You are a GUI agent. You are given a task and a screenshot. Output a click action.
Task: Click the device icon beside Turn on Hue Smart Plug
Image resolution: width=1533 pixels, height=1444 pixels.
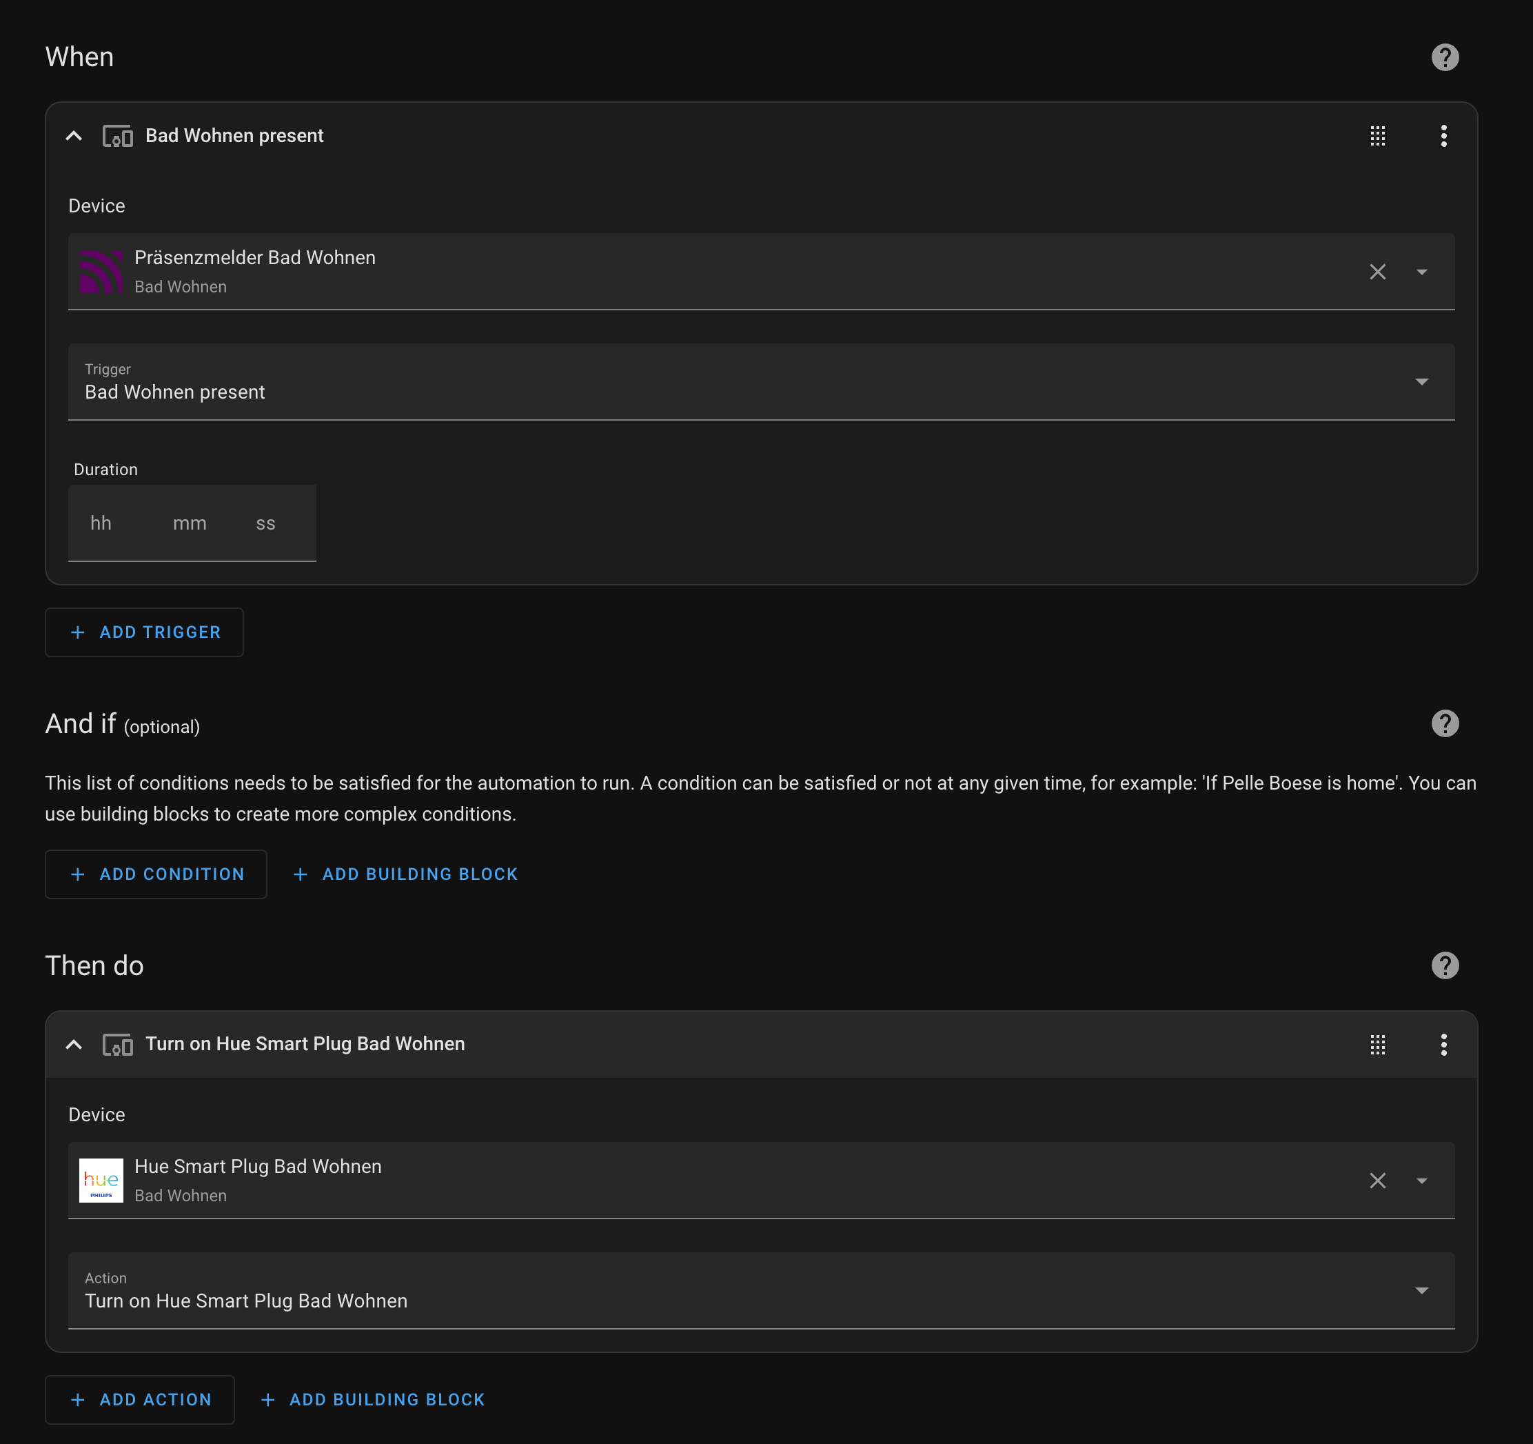(117, 1045)
